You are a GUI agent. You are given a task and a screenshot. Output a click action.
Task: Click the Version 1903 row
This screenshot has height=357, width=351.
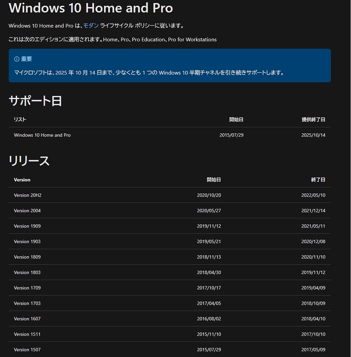tap(170, 242)
